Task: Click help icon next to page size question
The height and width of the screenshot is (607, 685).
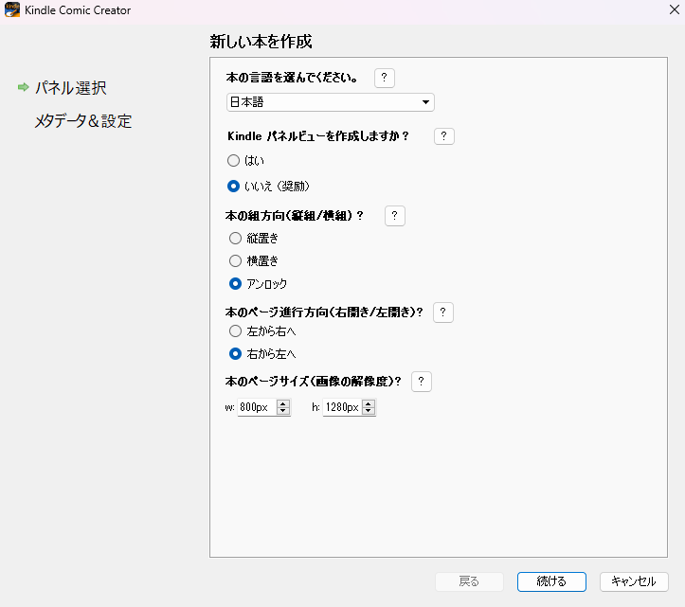Action: [422, 382]
